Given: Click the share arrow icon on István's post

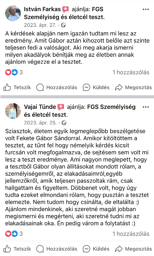Looking at the screenshot, I should point(119,87).
